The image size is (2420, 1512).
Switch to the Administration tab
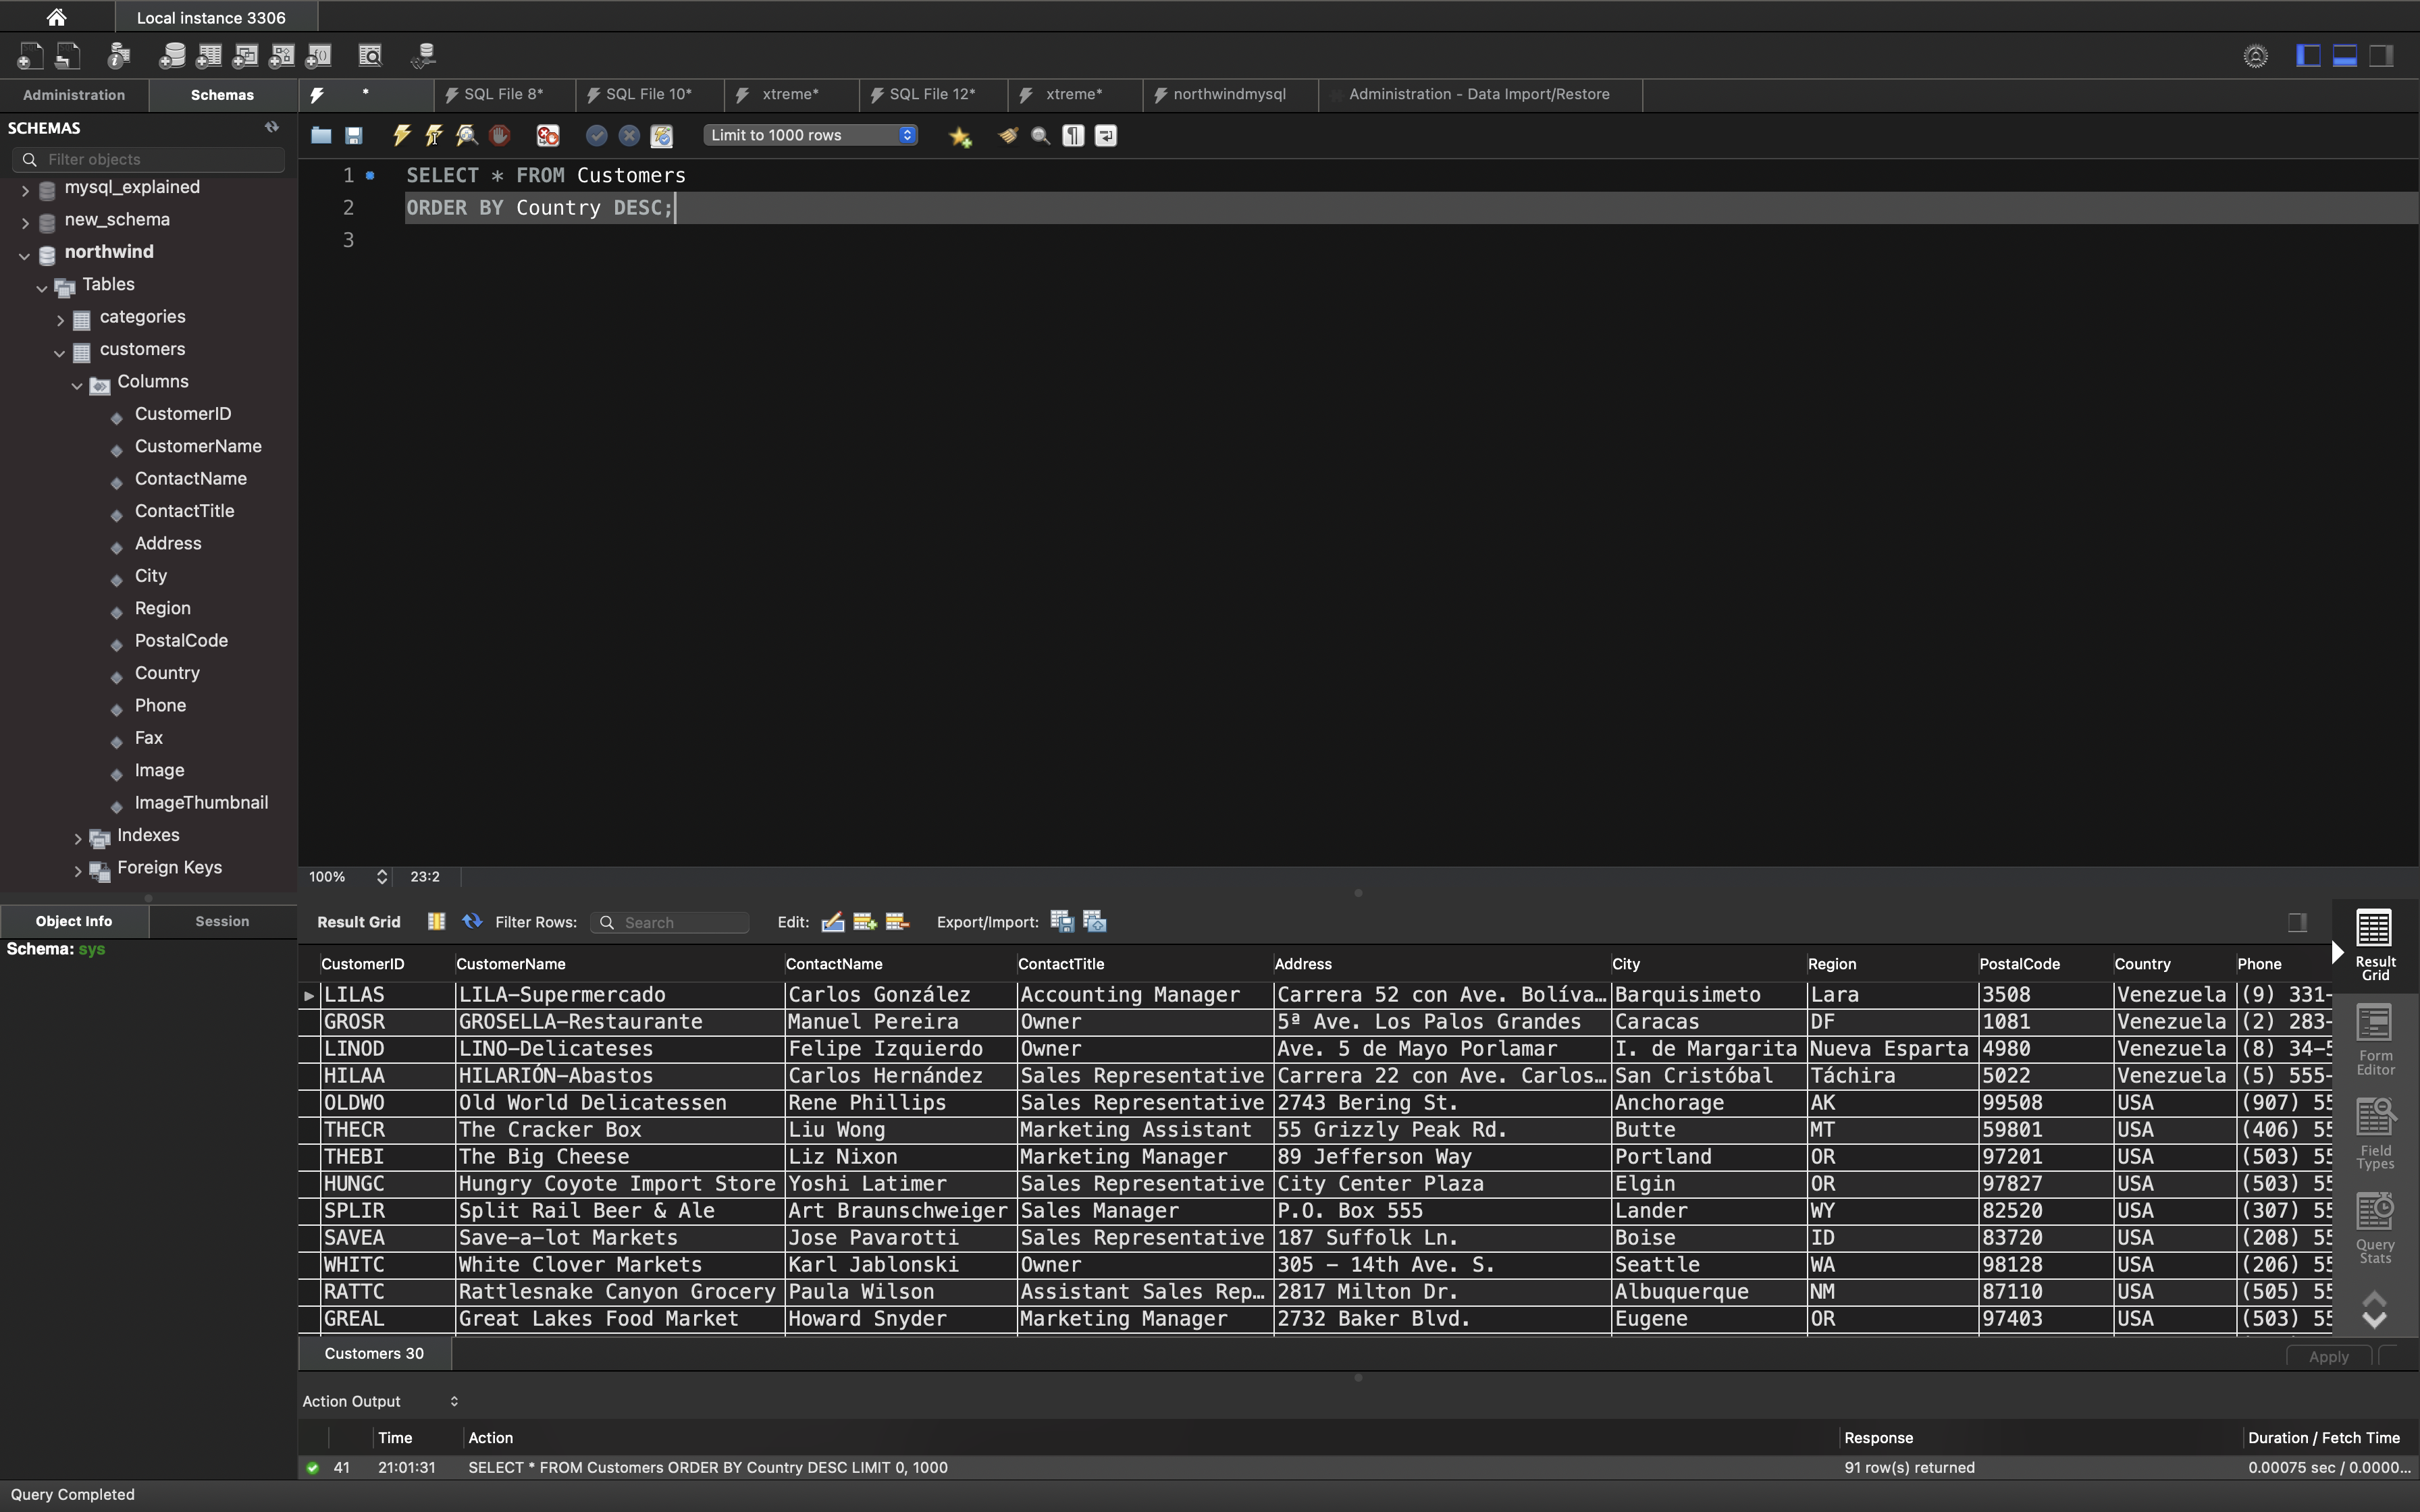point(74,95)
